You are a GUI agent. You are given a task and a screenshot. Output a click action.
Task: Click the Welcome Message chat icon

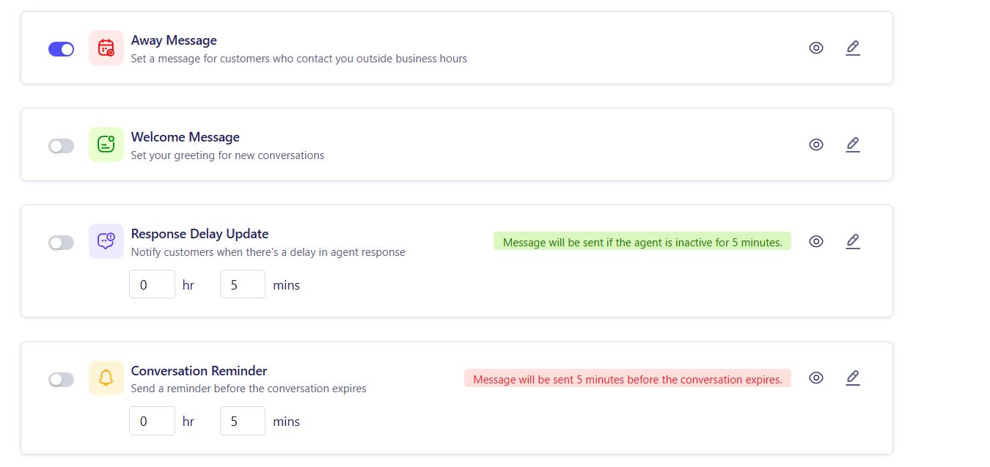[x=106, y=144]
